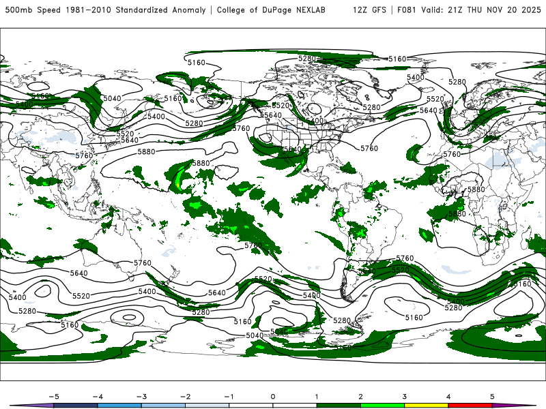546x409 pixels.
Task: Click the '500mb Speed 1981-2010 Standardized Anomaly' title
Action: (106, 10)
